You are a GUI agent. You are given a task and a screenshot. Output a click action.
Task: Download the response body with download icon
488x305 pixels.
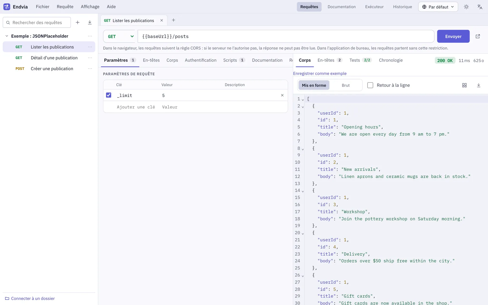click(479, 85)
